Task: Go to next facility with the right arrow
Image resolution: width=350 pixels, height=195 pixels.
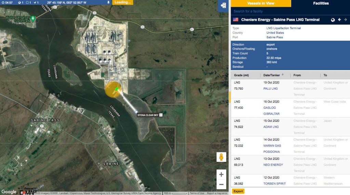Action: click(346, 19)
